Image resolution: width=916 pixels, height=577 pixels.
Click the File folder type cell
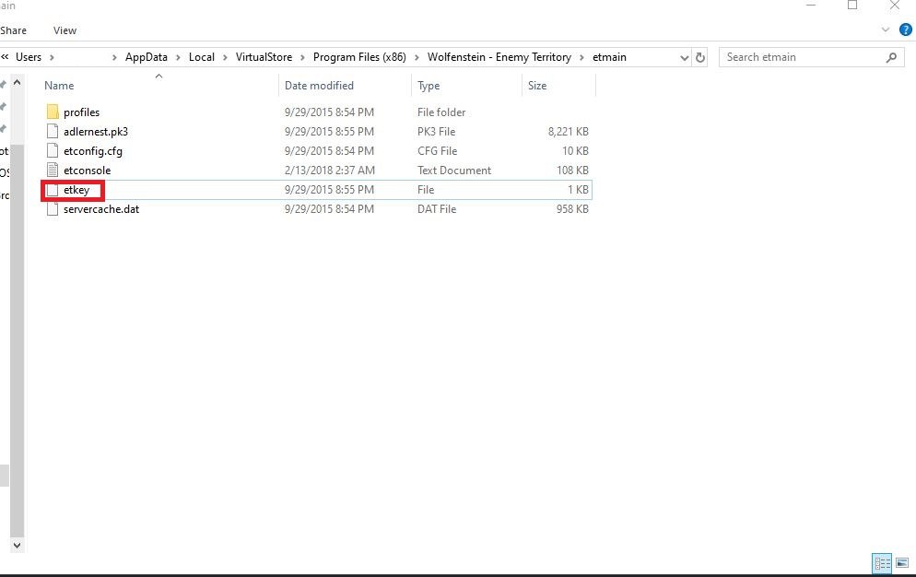coord(441,112)
